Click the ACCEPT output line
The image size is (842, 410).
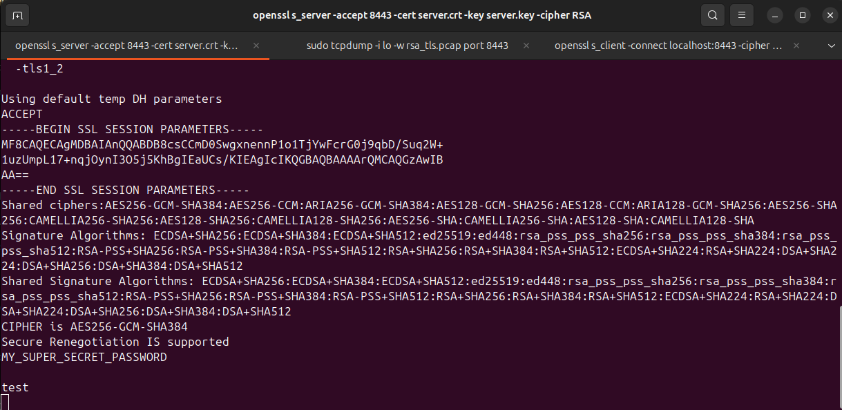pos(22,114)
